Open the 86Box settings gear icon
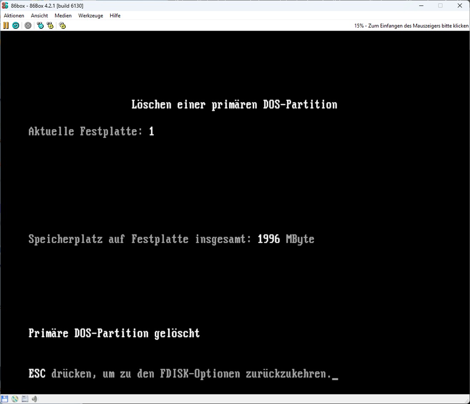The image size is (470, 404). [62, 26]
